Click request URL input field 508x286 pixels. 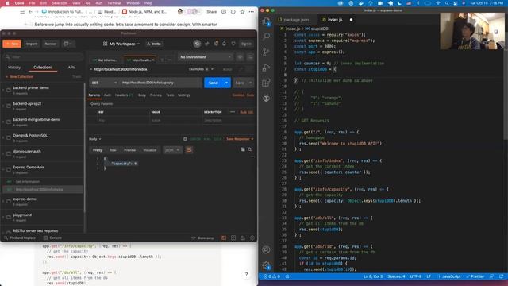click(x=160, y=83)
